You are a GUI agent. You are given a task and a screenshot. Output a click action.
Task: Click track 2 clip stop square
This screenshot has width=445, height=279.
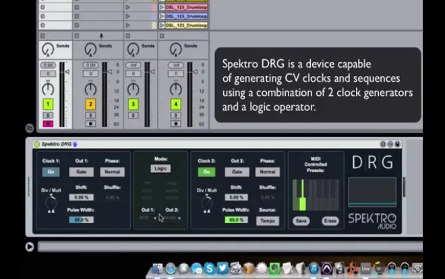coord(77,36)
